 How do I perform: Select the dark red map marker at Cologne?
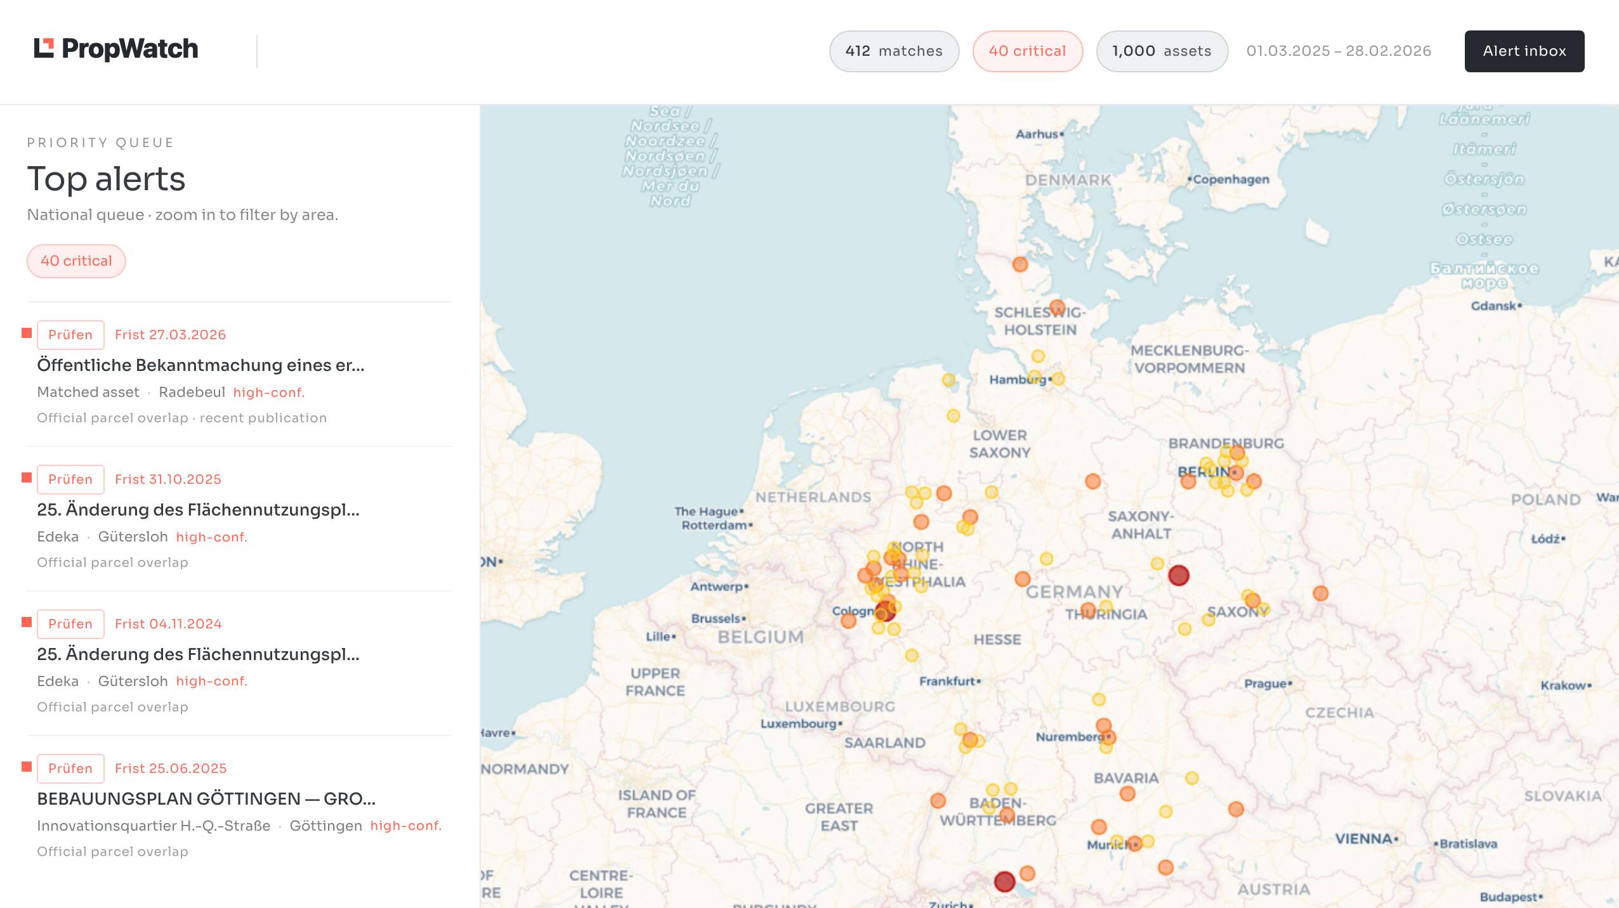885,611
